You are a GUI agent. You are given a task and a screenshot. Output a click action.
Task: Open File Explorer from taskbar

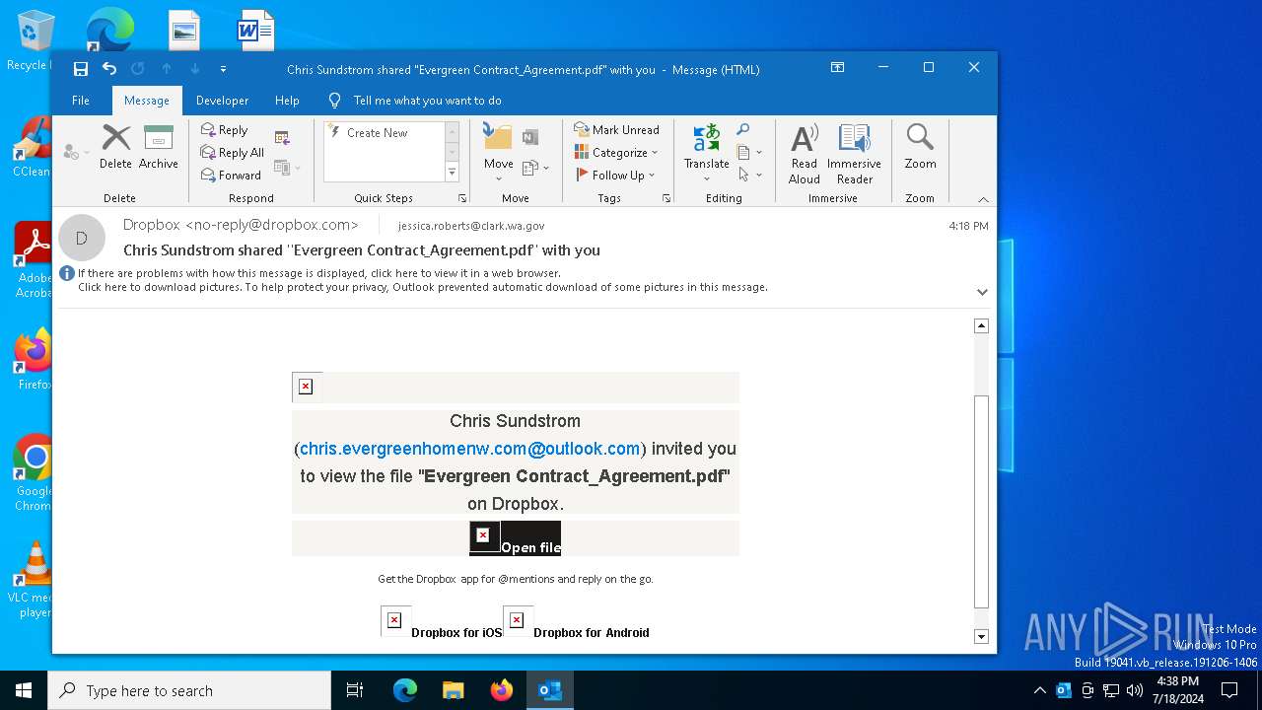click(x=454, y=690)
